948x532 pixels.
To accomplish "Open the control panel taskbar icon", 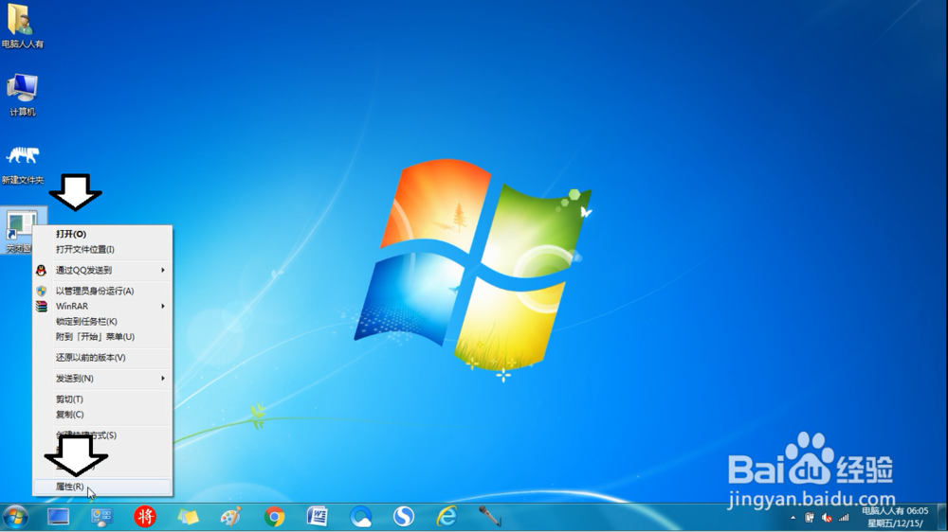I will point(101,517).
